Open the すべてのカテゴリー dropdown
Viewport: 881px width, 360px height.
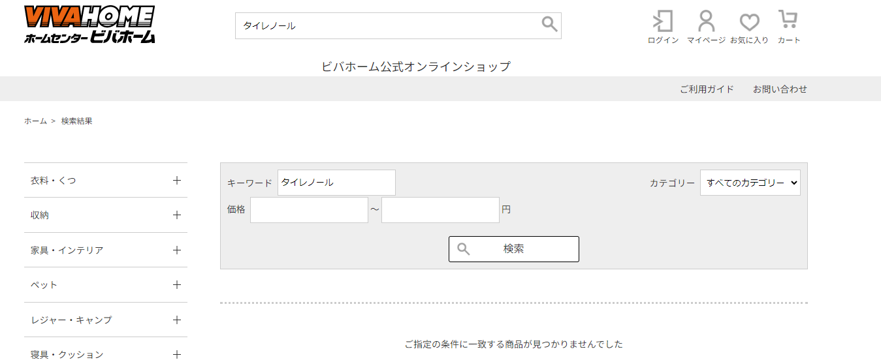point(750,183)
